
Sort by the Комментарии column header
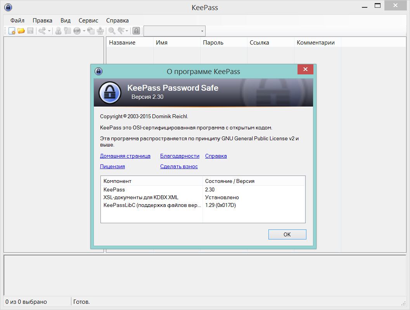point(317,43)
